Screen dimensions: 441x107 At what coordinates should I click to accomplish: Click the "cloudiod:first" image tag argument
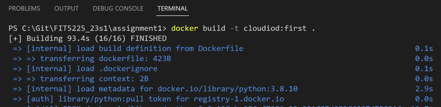(x=275, y=28)
